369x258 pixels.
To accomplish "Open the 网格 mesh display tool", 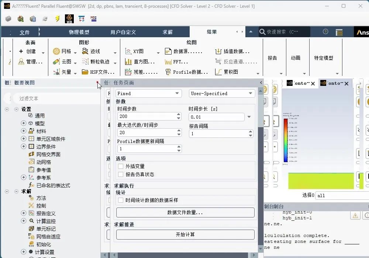I will coord(56,51).
